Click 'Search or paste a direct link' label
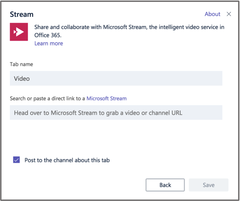The image size is (240, 201). [48, 99]
